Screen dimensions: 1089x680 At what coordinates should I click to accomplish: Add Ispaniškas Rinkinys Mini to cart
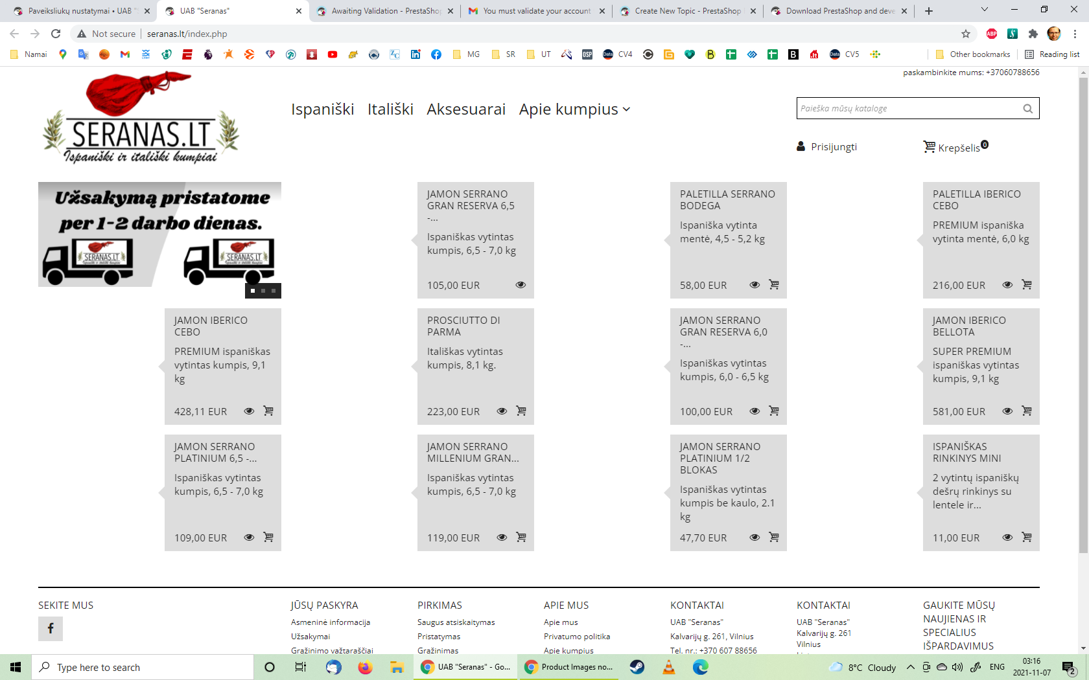click(1027, 537)
